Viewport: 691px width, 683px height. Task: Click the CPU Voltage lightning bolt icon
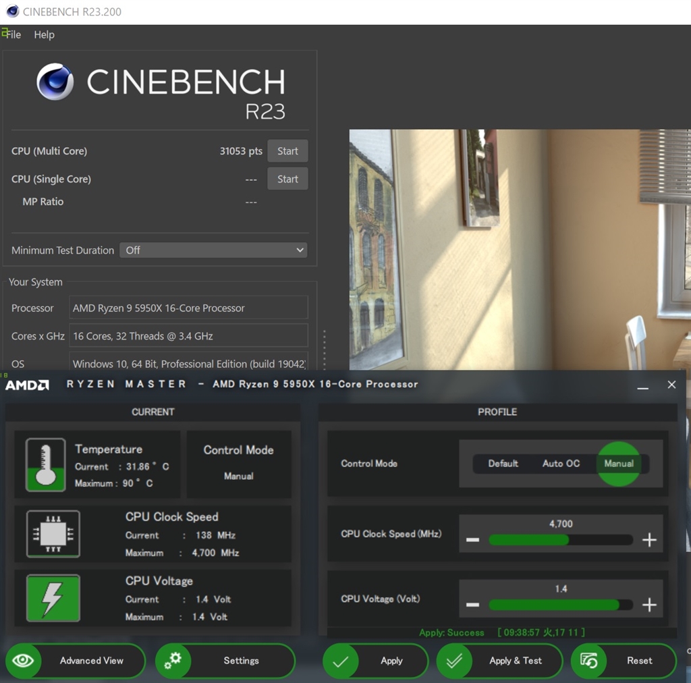click(x=54, y=598)
